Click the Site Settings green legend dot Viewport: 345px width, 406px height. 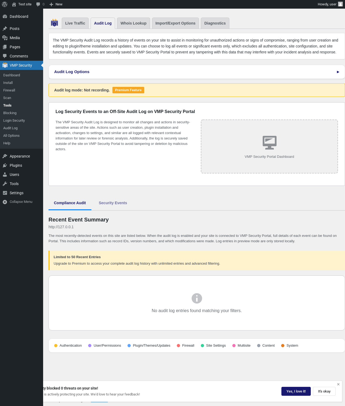coord(202,346)
